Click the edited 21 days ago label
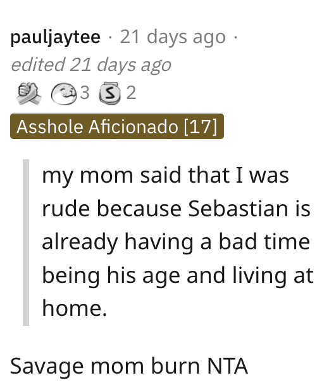This screenshot has width=329, height=392. (x=91, y=65)
